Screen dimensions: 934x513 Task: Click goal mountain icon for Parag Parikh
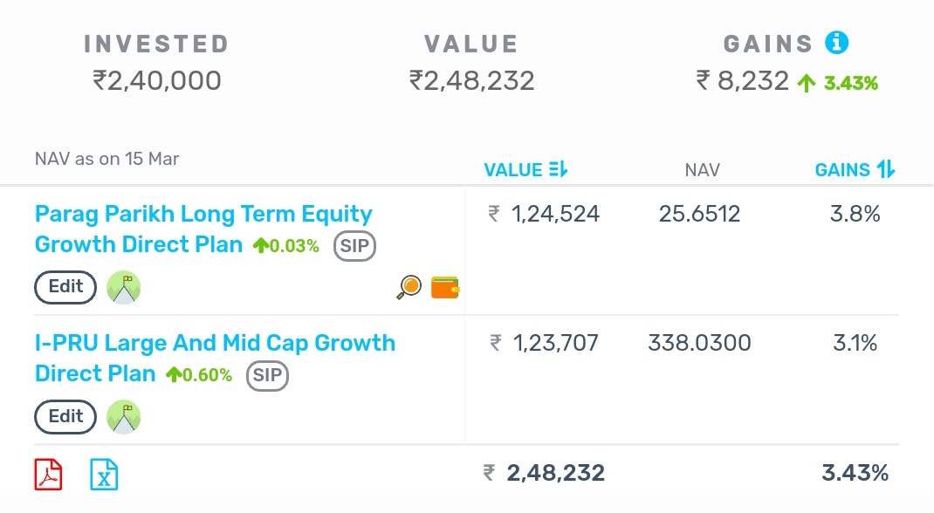click(123, 287)
